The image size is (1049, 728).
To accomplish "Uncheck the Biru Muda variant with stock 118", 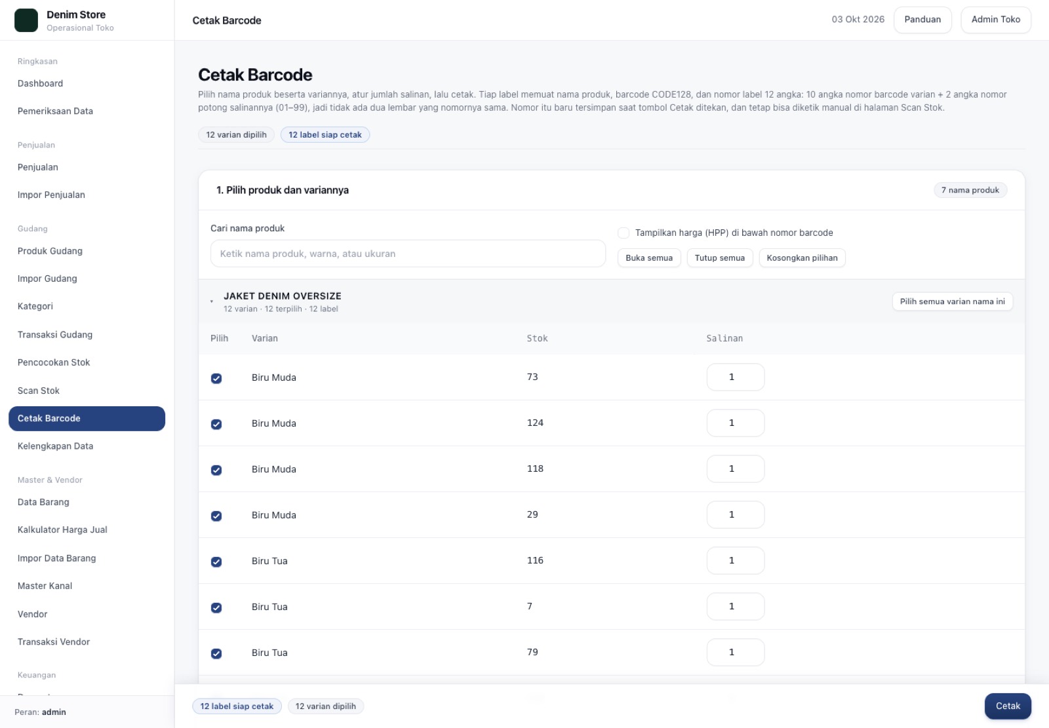I will pos(216,470).
